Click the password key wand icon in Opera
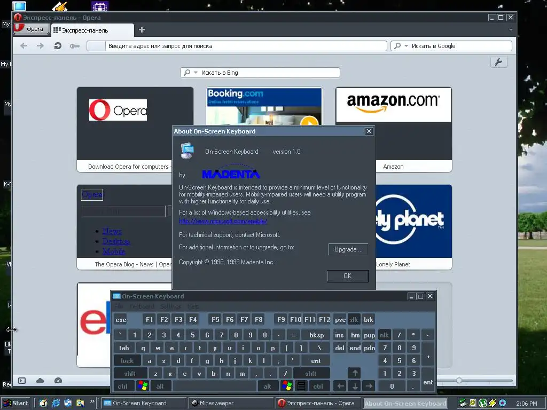 click(74, 46)
